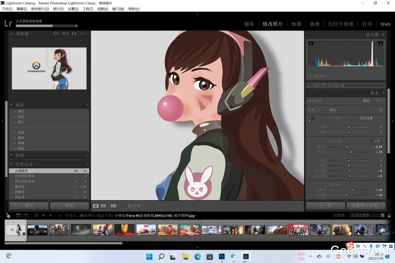Open the 修改照片(D) menu
The image size is (395, 263).
[40, 9]
